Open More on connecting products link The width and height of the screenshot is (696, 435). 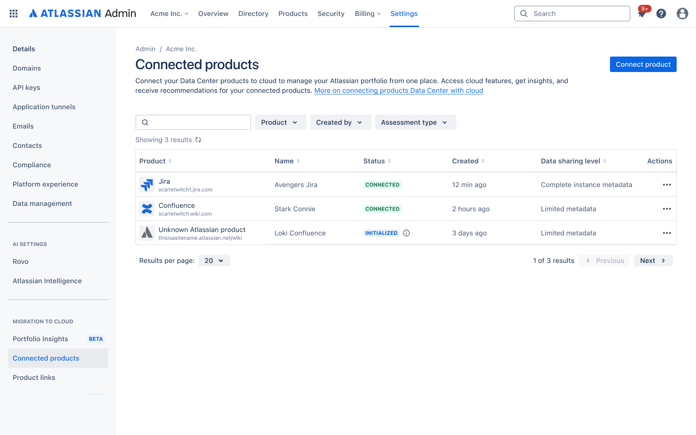pos(399,90)
